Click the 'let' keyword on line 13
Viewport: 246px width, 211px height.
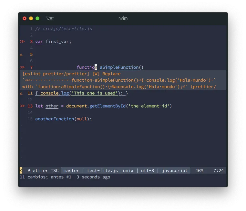39,106
